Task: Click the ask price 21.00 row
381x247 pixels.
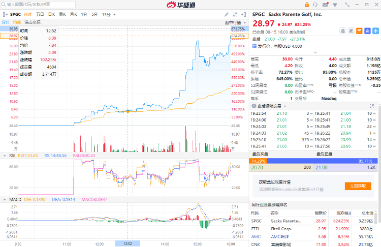Action: coord(345,168)
